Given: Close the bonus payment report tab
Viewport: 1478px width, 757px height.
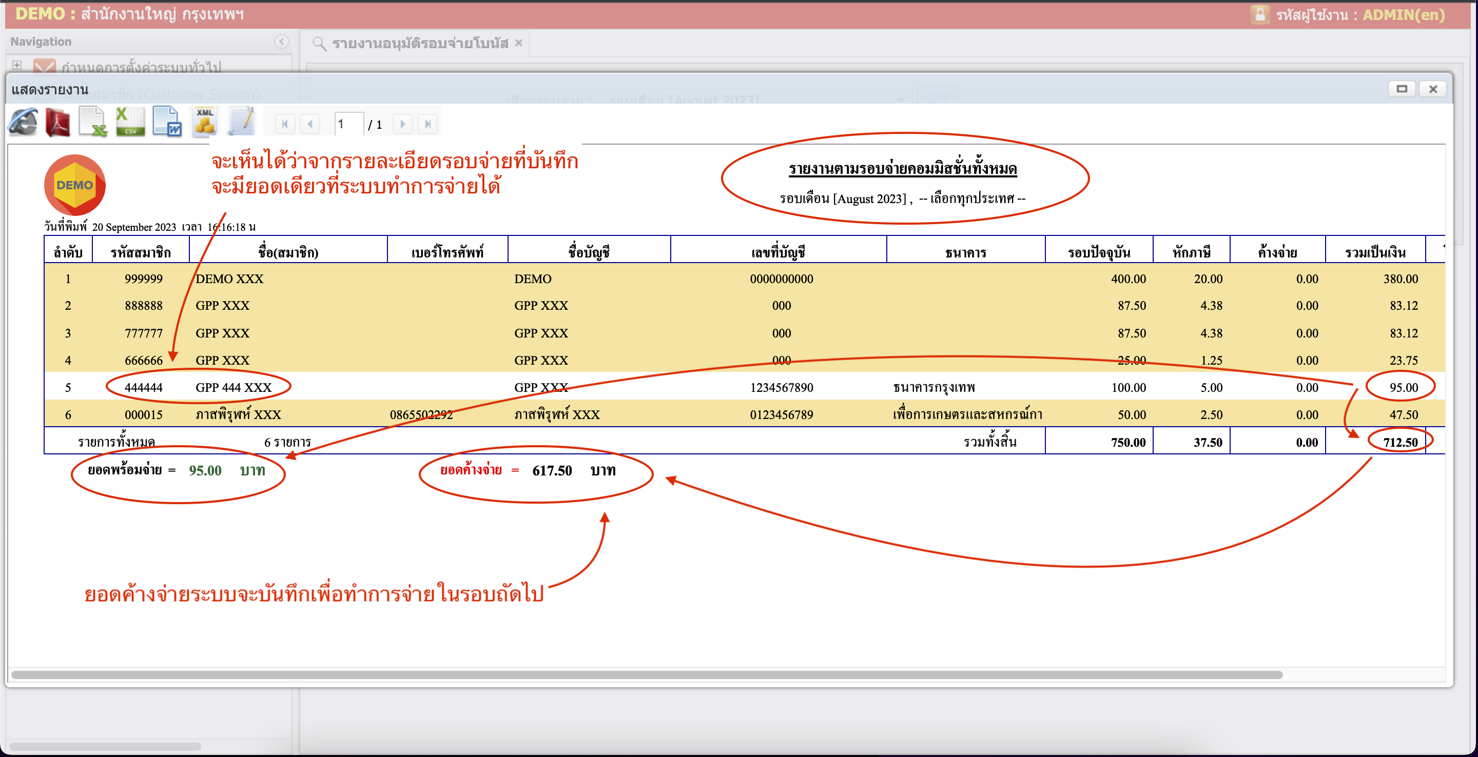Looking at the screenshot, I should coord(519,43).
